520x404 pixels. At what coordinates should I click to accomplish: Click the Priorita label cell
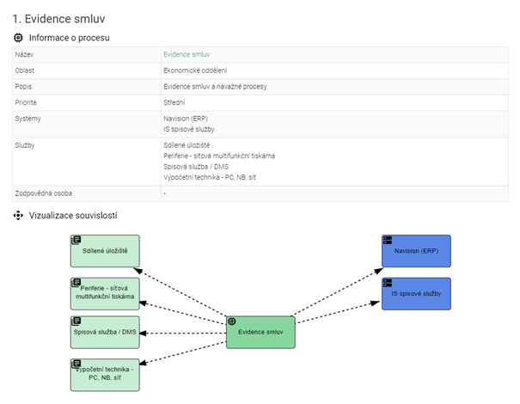coord(87,102)
